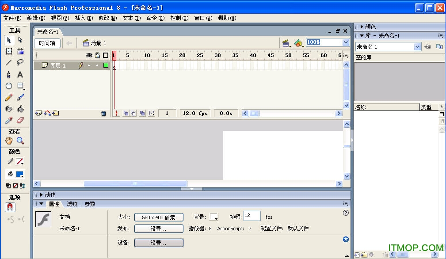Screen dimensions: 446x259
Task: Click the properties panel help question mark
Action: (x=346, y=213)
